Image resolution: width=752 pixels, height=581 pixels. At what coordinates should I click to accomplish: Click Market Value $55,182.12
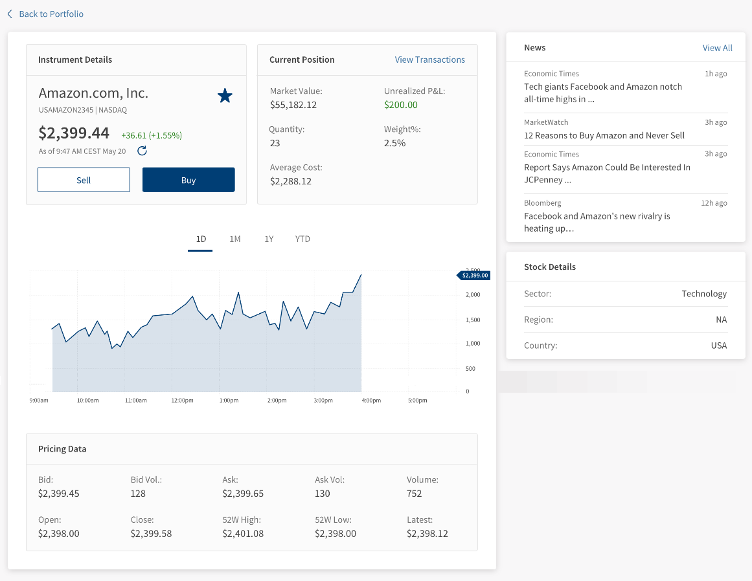click(293, 105)
